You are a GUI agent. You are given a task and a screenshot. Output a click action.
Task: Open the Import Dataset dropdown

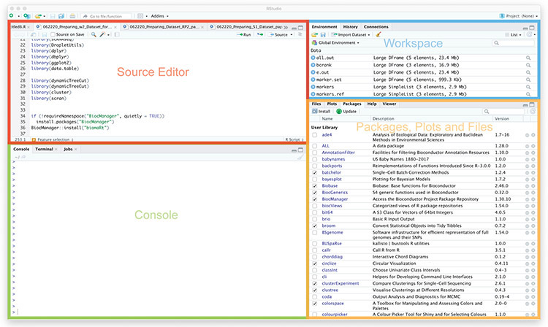pyautogui.click(x=351, y=34)
